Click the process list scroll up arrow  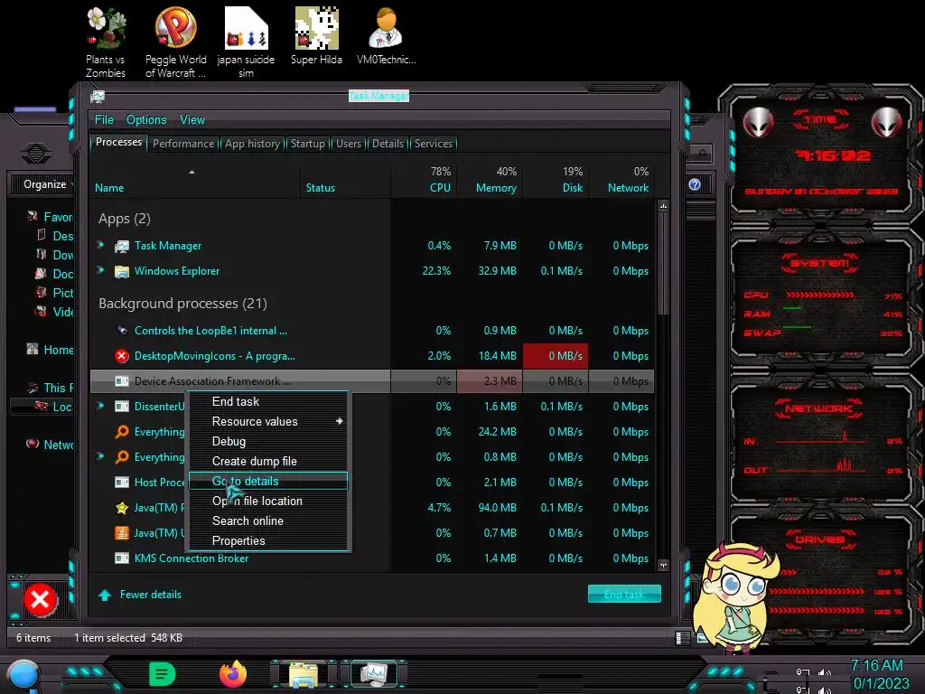tap(663, 207)
